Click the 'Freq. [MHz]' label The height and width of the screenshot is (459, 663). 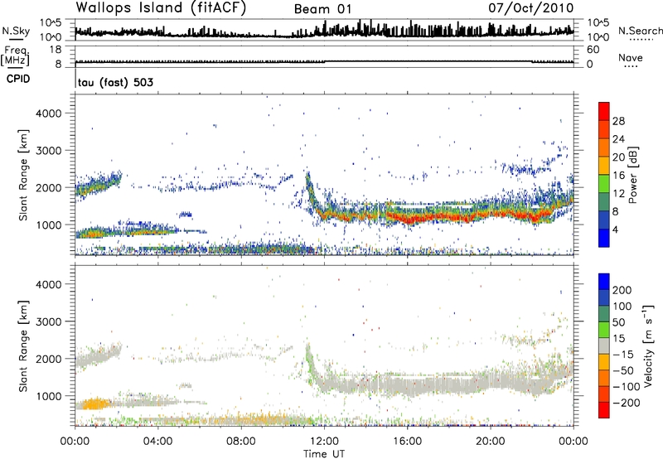(15, 56)
